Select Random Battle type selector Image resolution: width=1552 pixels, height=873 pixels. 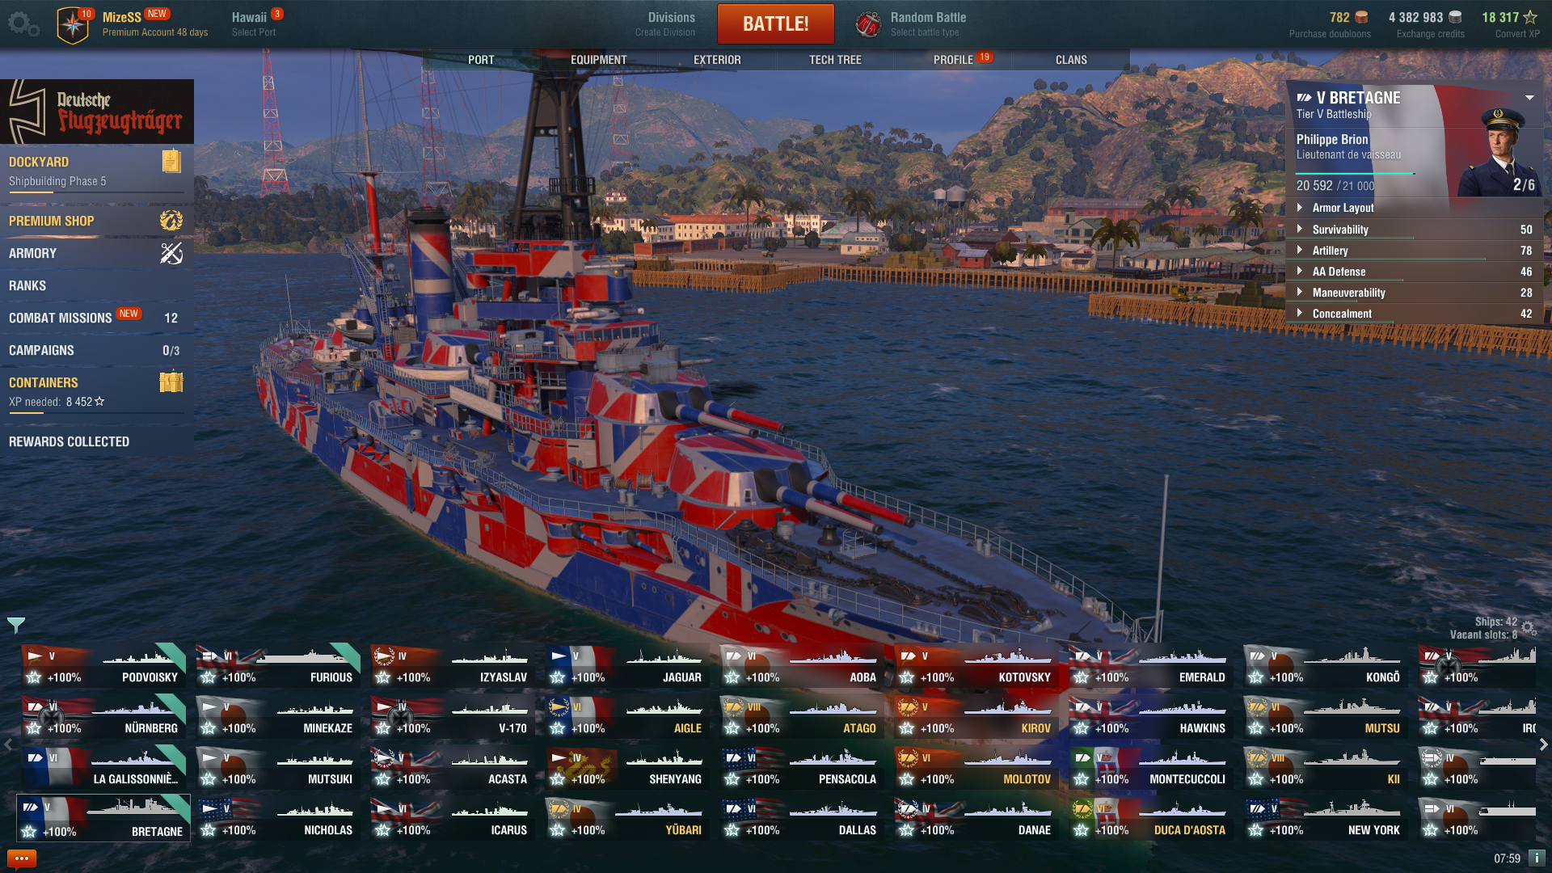912,23
